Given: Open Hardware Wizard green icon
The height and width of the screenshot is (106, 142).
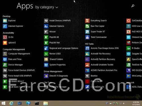Looking at the screenshot, I should pos(5,81).
